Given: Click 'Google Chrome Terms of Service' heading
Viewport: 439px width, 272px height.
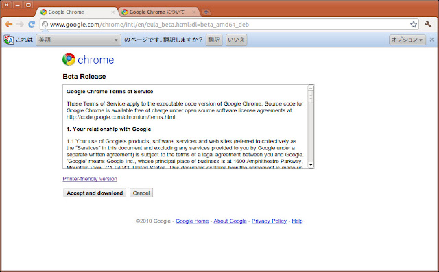Looking at the screenshot, I should click(x=110, y=92).
